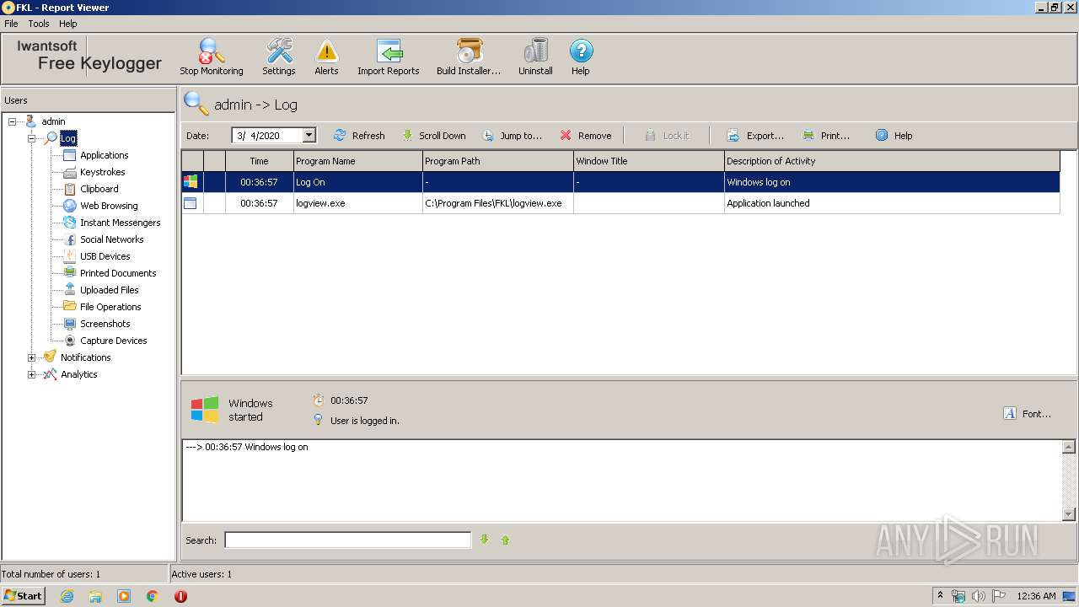
Task: Select Printed Documents in the tree
Action: coord(118,273)
